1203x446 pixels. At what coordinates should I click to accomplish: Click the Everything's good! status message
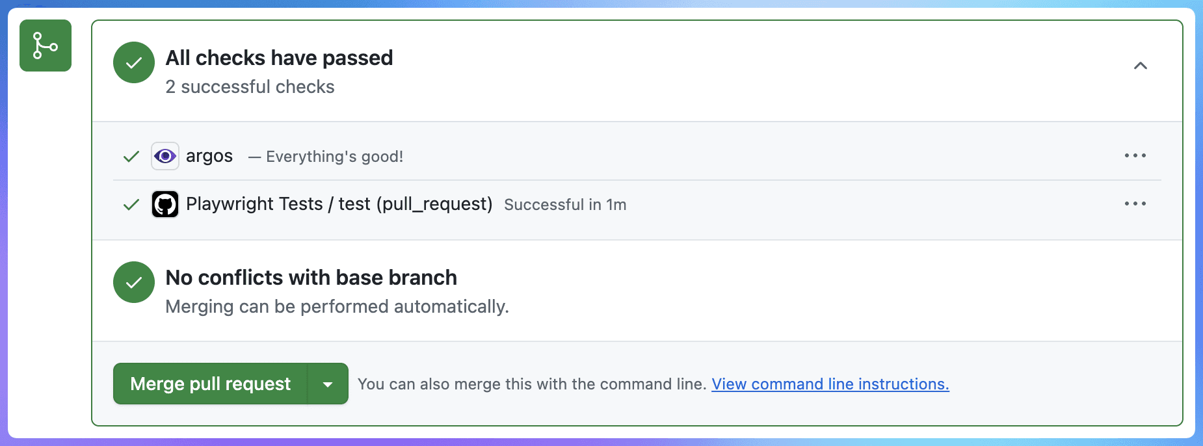[334, 157]
